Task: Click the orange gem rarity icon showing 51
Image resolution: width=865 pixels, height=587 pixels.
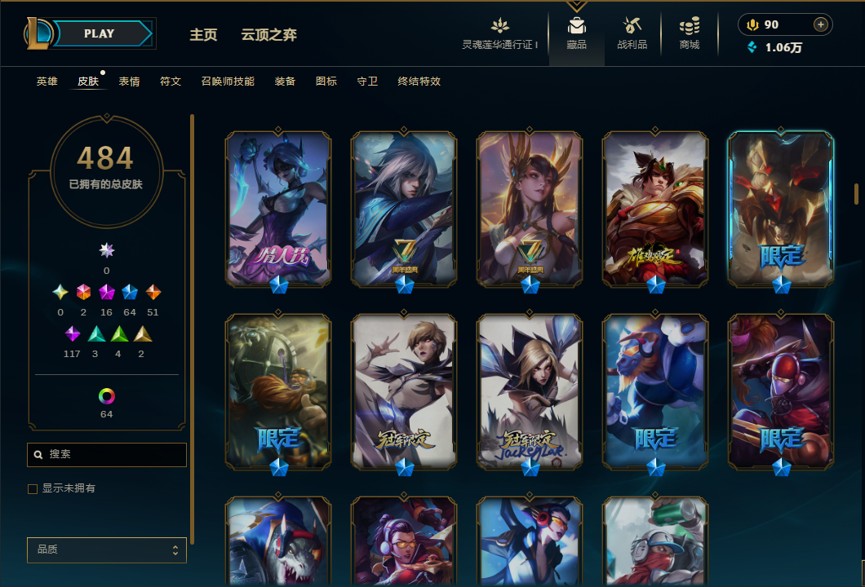Action: pos(153,292)
